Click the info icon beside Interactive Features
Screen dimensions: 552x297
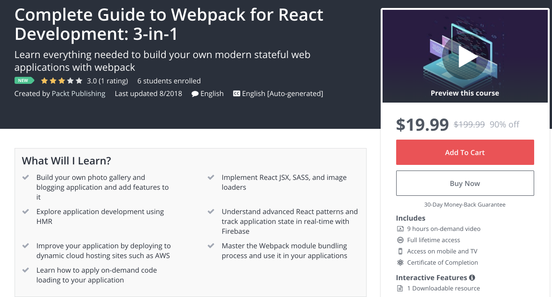coord(472,277)
